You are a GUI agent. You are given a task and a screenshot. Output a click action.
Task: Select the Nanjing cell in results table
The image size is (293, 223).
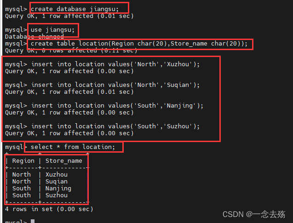(58, 189)
